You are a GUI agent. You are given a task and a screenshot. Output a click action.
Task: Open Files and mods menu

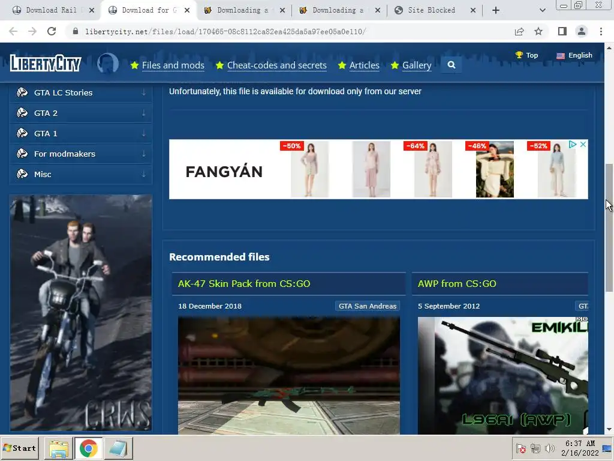coord(173,65)
